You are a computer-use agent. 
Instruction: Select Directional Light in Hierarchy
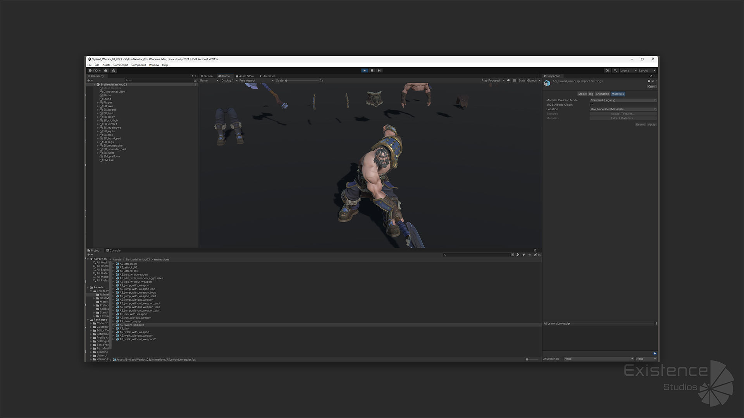click(114, 92)
